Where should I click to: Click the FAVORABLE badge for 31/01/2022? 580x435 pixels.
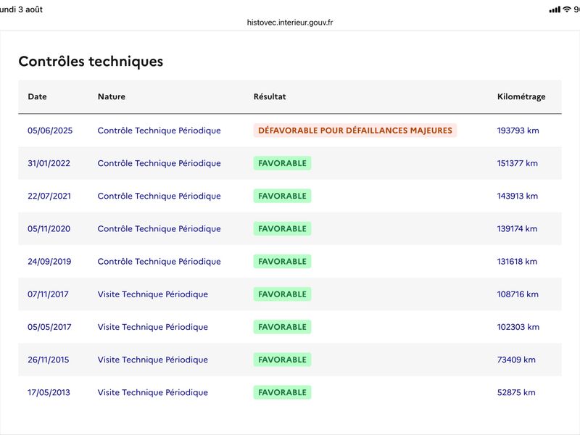[282, 163]
